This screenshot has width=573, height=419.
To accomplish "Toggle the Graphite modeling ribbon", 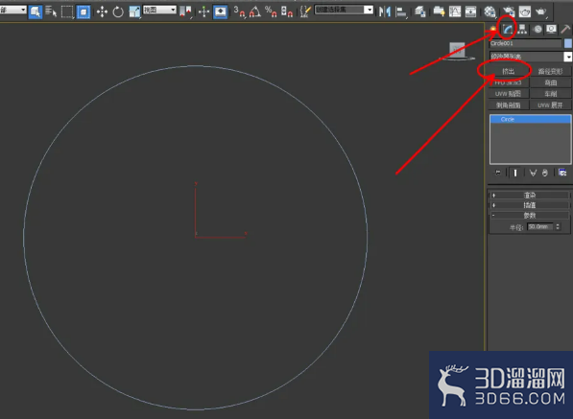I will click(x=439, y=12).
